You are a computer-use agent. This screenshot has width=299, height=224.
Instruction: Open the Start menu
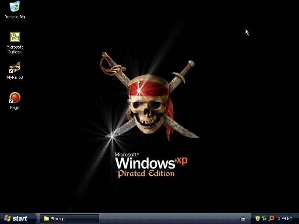click(18, 218)
